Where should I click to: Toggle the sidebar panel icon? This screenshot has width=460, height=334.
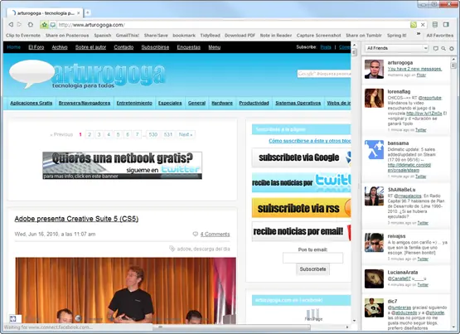(x=446, y=25)
